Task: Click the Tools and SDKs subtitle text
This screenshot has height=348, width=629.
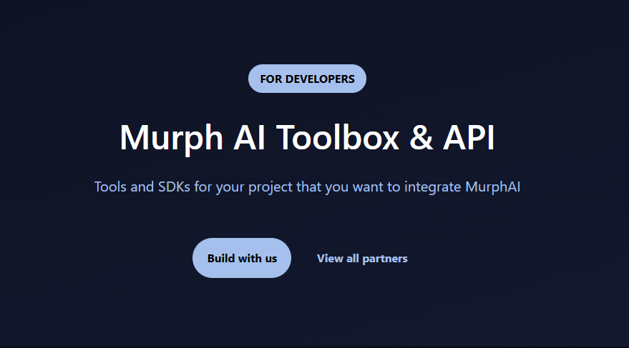Action: point(307,187)
